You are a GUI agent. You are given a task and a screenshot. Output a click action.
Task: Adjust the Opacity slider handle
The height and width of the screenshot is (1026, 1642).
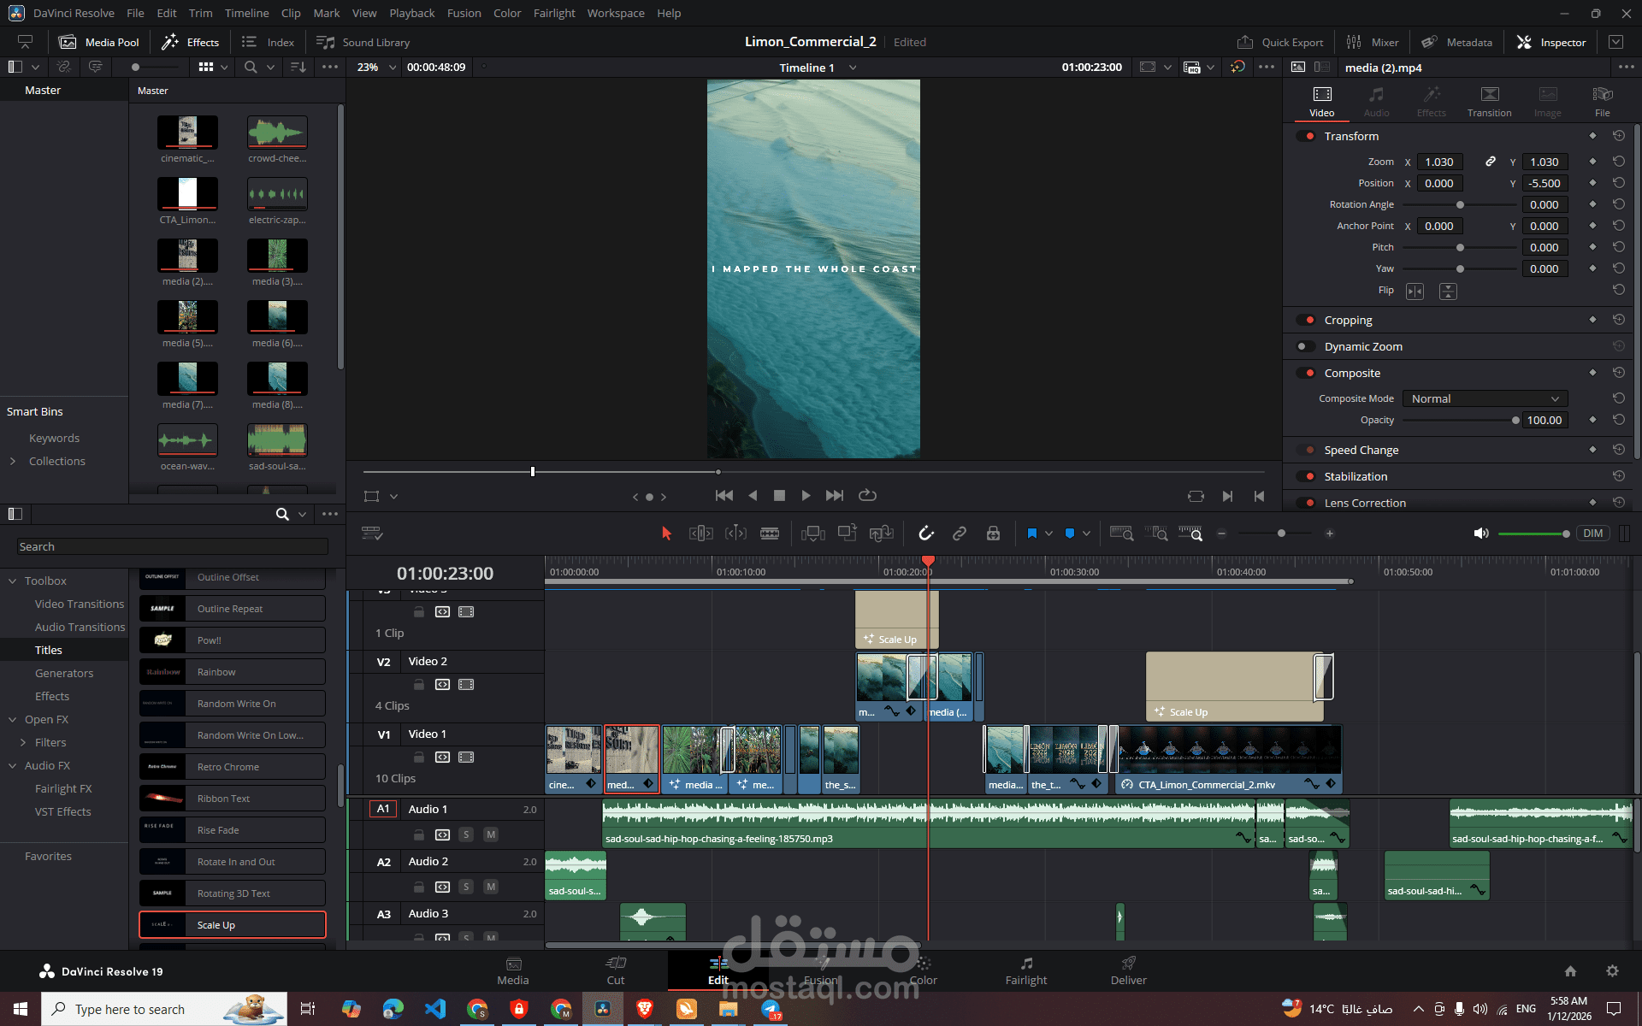click(1515, 420)
